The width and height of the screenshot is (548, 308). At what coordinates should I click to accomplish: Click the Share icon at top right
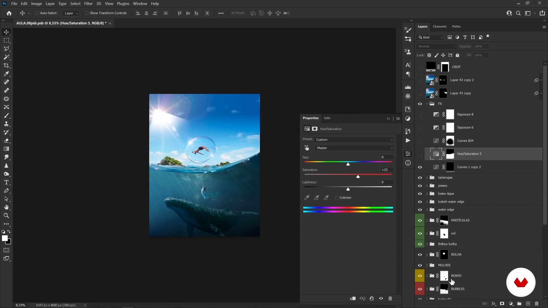[x=542, y=13]
